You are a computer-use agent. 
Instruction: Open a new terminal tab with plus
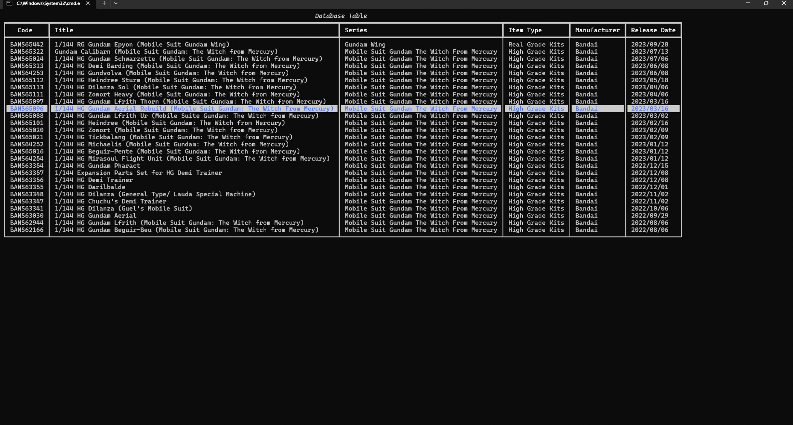(x=104, y=3)
